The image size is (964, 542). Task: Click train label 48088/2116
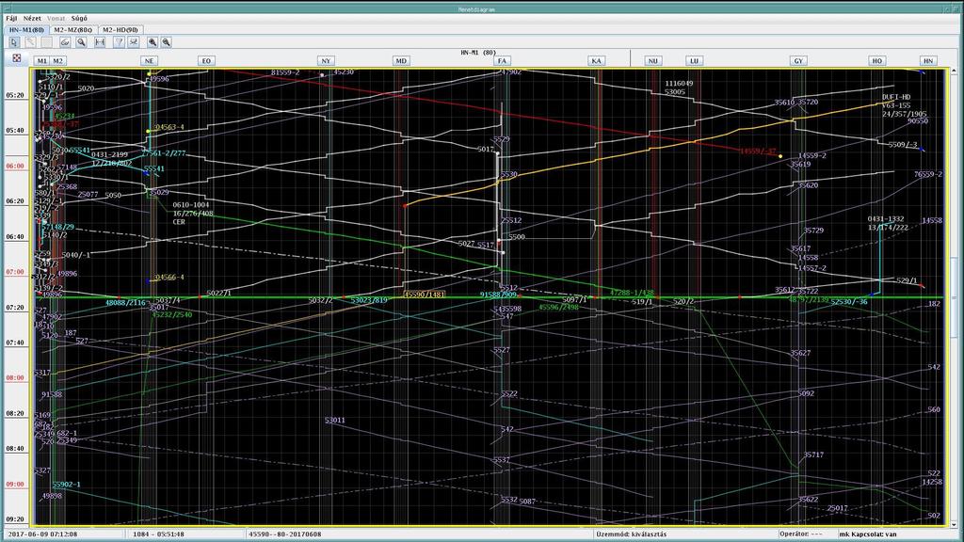point(125,302)
